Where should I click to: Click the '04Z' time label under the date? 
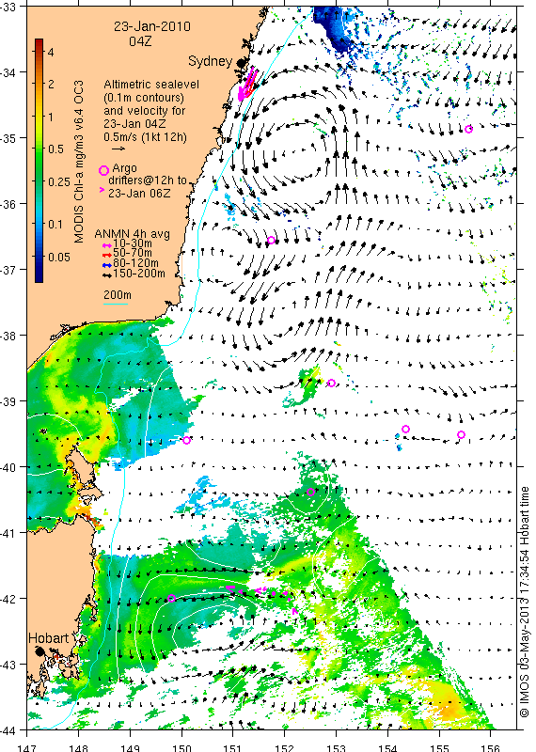140,41
